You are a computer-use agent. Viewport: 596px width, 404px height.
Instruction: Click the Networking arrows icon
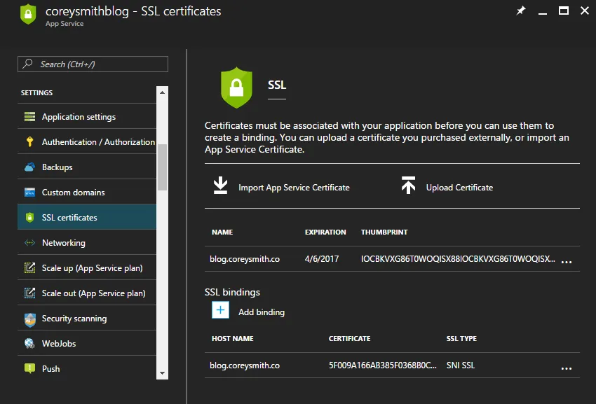(x=29, y=243)
